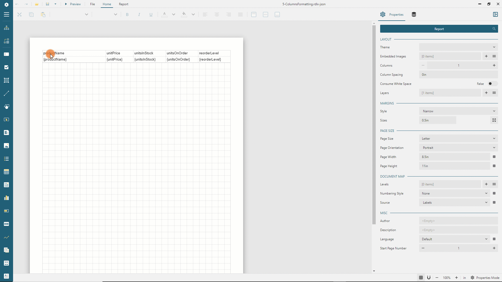The image size is (502, 282).
Task: Toggle snap magnet icon in status bar
Action: click(x=429, y=278)
